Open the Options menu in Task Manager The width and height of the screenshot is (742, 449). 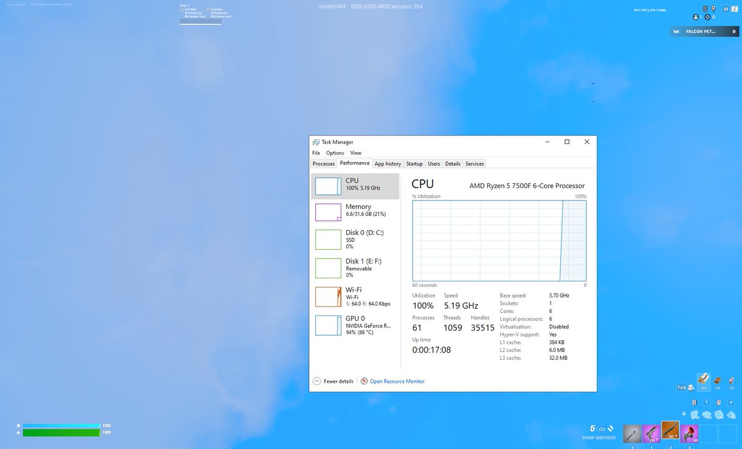click(335, 153)
